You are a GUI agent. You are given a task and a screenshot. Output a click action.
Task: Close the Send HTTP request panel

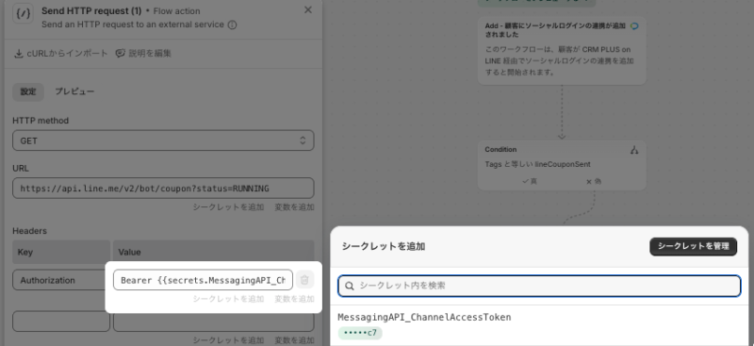tap(308, 10)
